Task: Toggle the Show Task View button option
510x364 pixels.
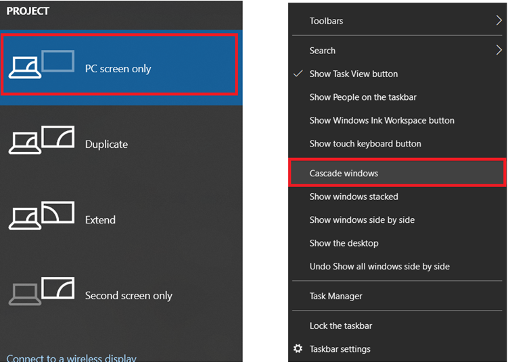Action: [x=353, y=74]
